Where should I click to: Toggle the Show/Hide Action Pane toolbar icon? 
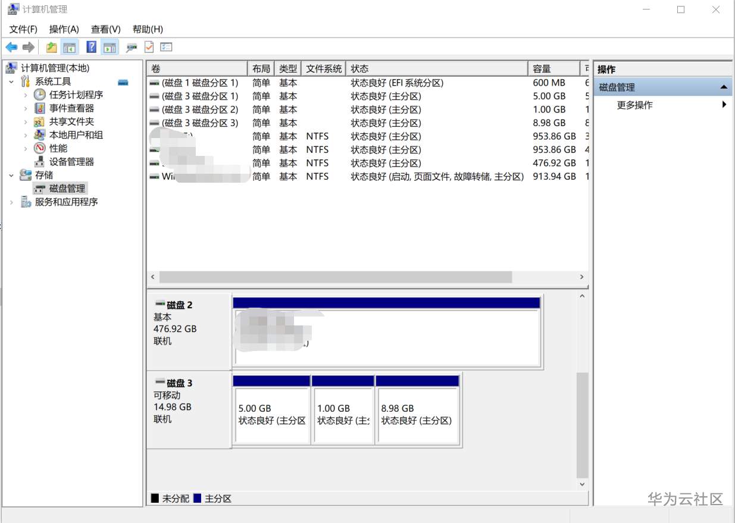coord(109,47)
